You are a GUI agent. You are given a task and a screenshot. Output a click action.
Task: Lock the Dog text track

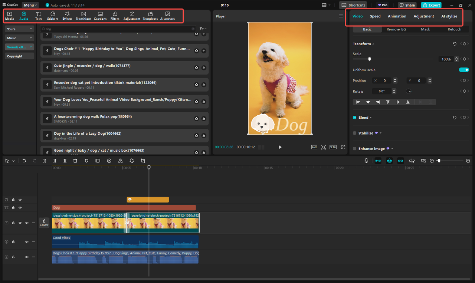click(13, 207)
